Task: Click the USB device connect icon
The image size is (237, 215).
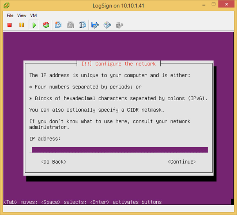Action: 119,25
